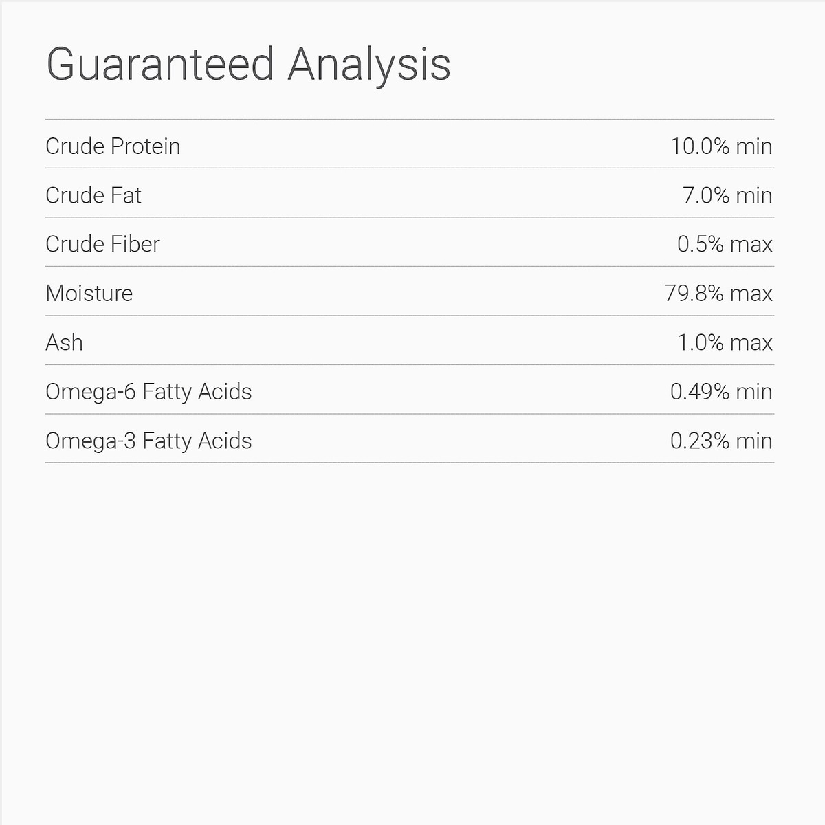This screenshot has height=825, width=825.
Task: Click the 1.0% max ash value
Action: tap(725, 342)
